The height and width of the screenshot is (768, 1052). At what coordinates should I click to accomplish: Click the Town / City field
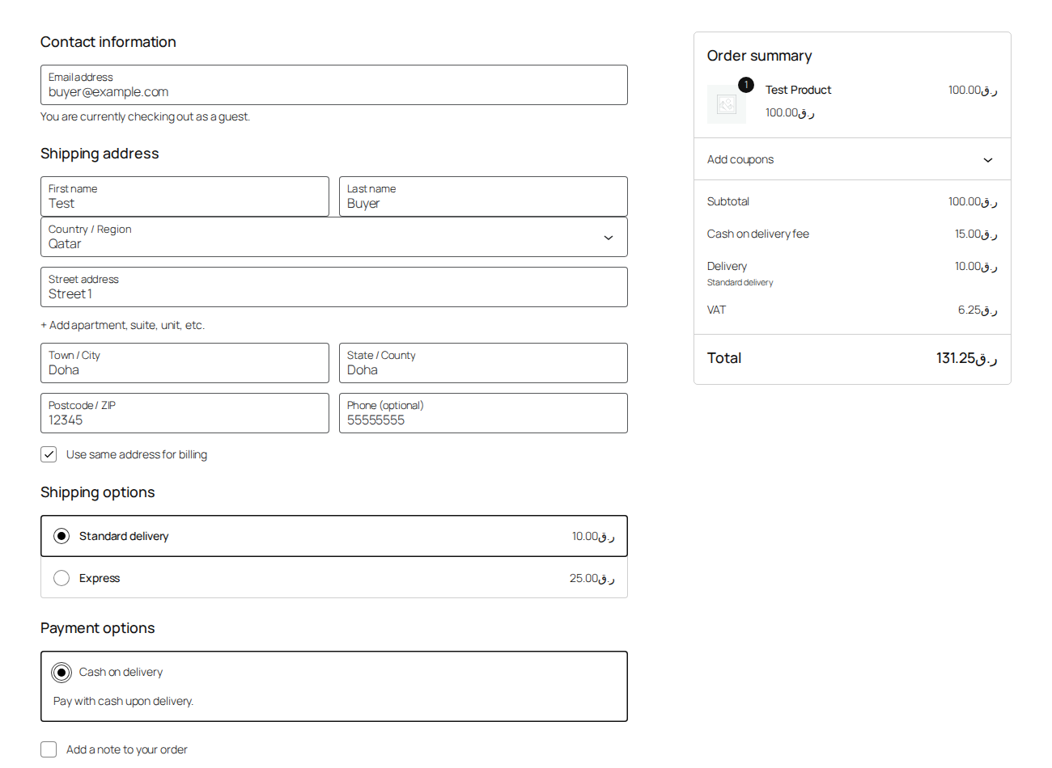pyautogui.click(x=185, y=363)
